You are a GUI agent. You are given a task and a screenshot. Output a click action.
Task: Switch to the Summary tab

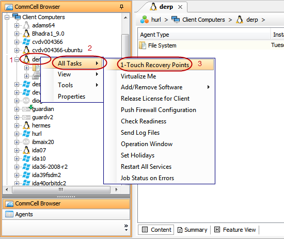[193, 230]
